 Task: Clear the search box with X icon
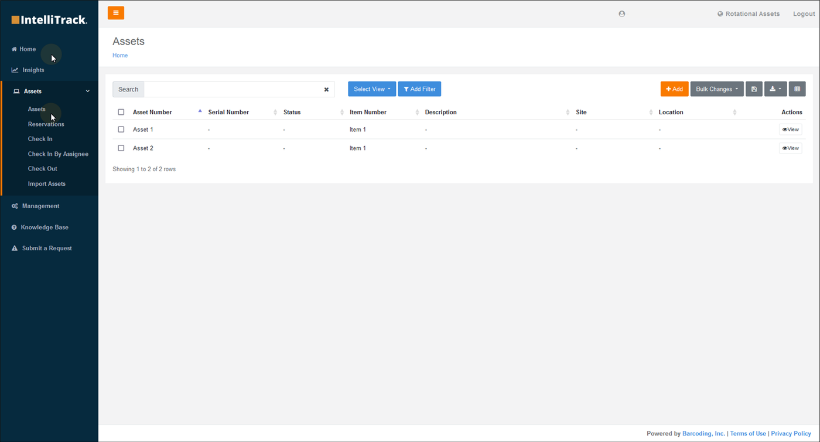[x=326, y=90]
